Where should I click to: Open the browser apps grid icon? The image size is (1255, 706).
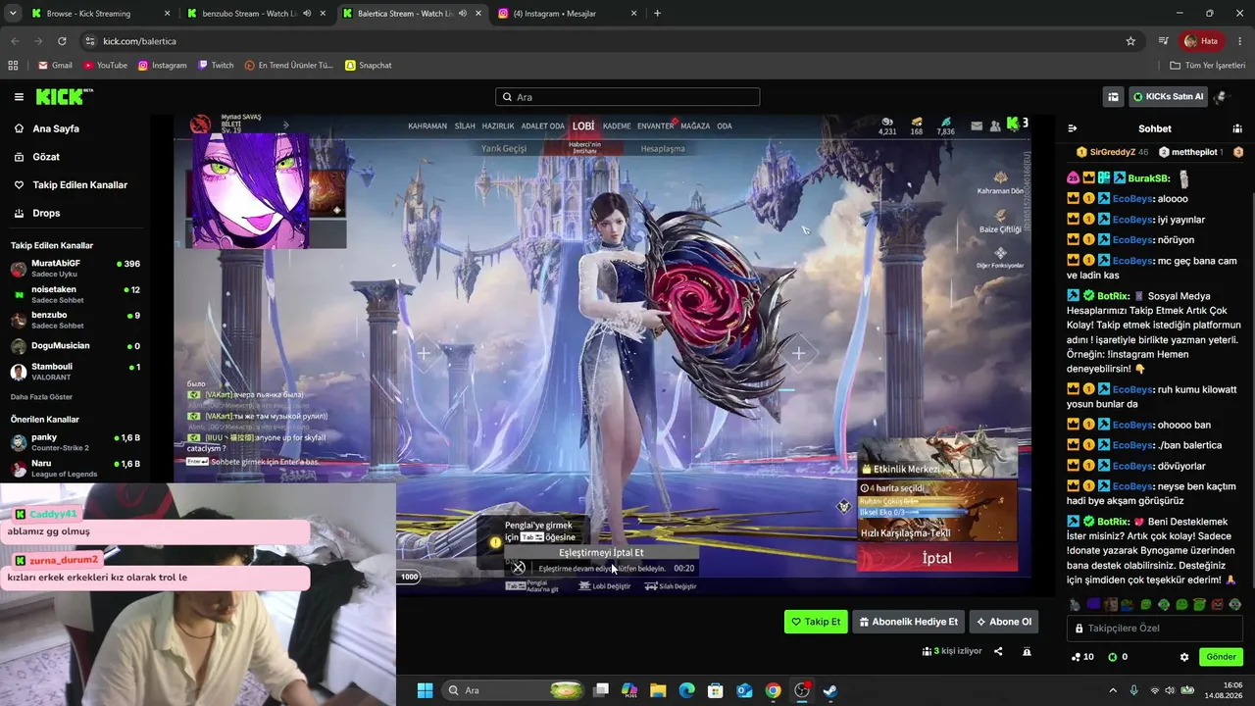coord(14,66)
